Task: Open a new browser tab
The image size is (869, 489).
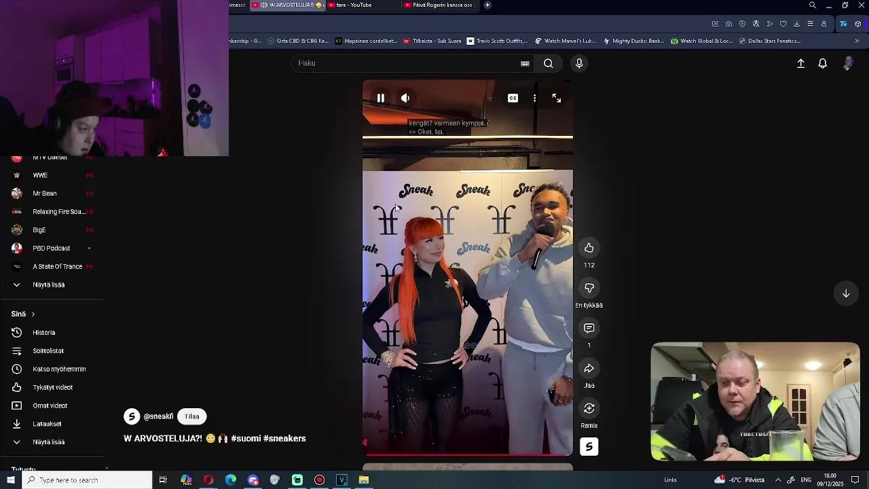Action: 487,5
